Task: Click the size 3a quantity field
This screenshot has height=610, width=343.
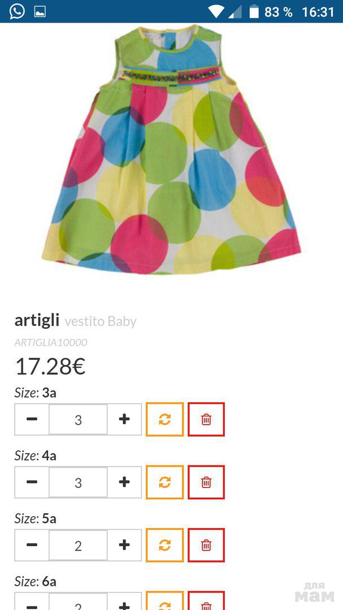Action: pyautogui.click(x=78, y=419)
